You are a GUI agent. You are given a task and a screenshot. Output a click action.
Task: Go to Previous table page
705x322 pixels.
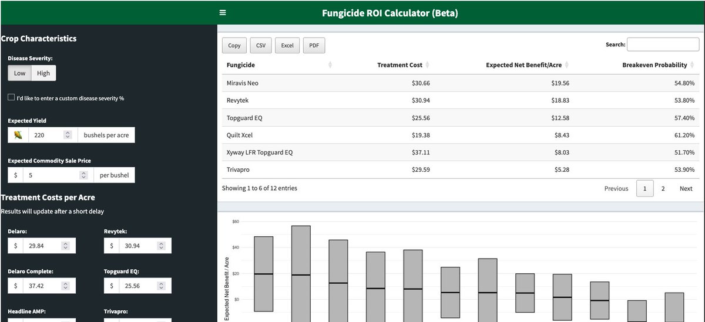coord(616,188)
